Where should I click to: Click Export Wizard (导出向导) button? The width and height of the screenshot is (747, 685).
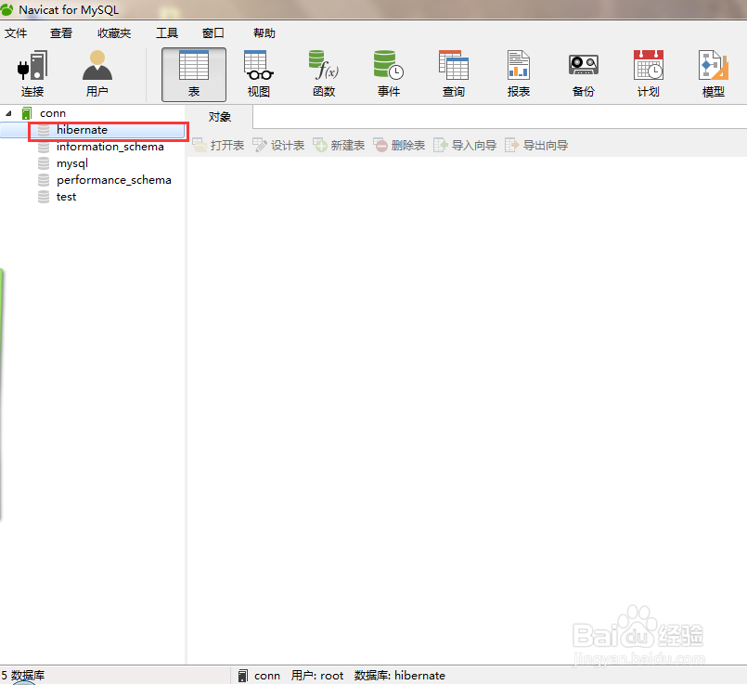point(536,146)
